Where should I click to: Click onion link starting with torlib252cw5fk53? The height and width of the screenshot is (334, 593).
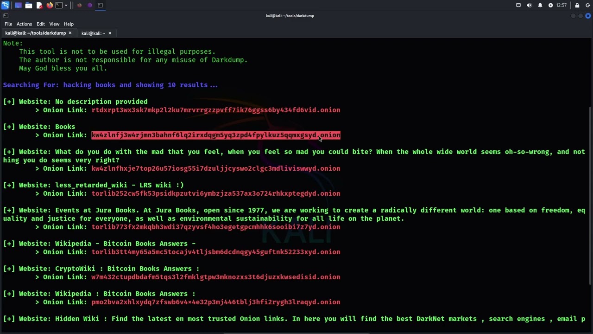click(215, 193)
